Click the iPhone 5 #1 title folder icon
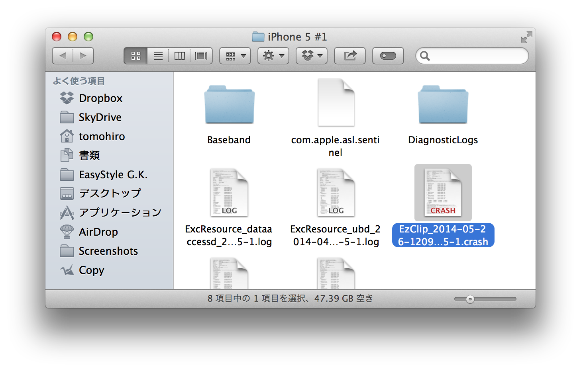581x371 pixels. click(x=258, y=37)
